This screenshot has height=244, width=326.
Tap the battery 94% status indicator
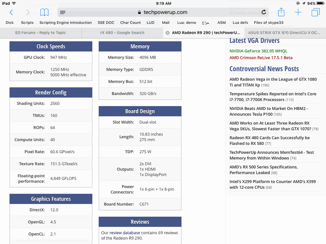[x=316, y=3]
